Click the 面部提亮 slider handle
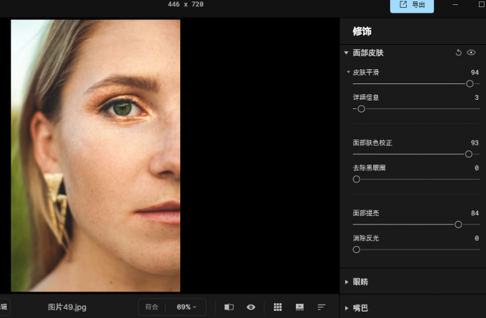The height and width of the screenshot is (318, 486). (458, 224)
